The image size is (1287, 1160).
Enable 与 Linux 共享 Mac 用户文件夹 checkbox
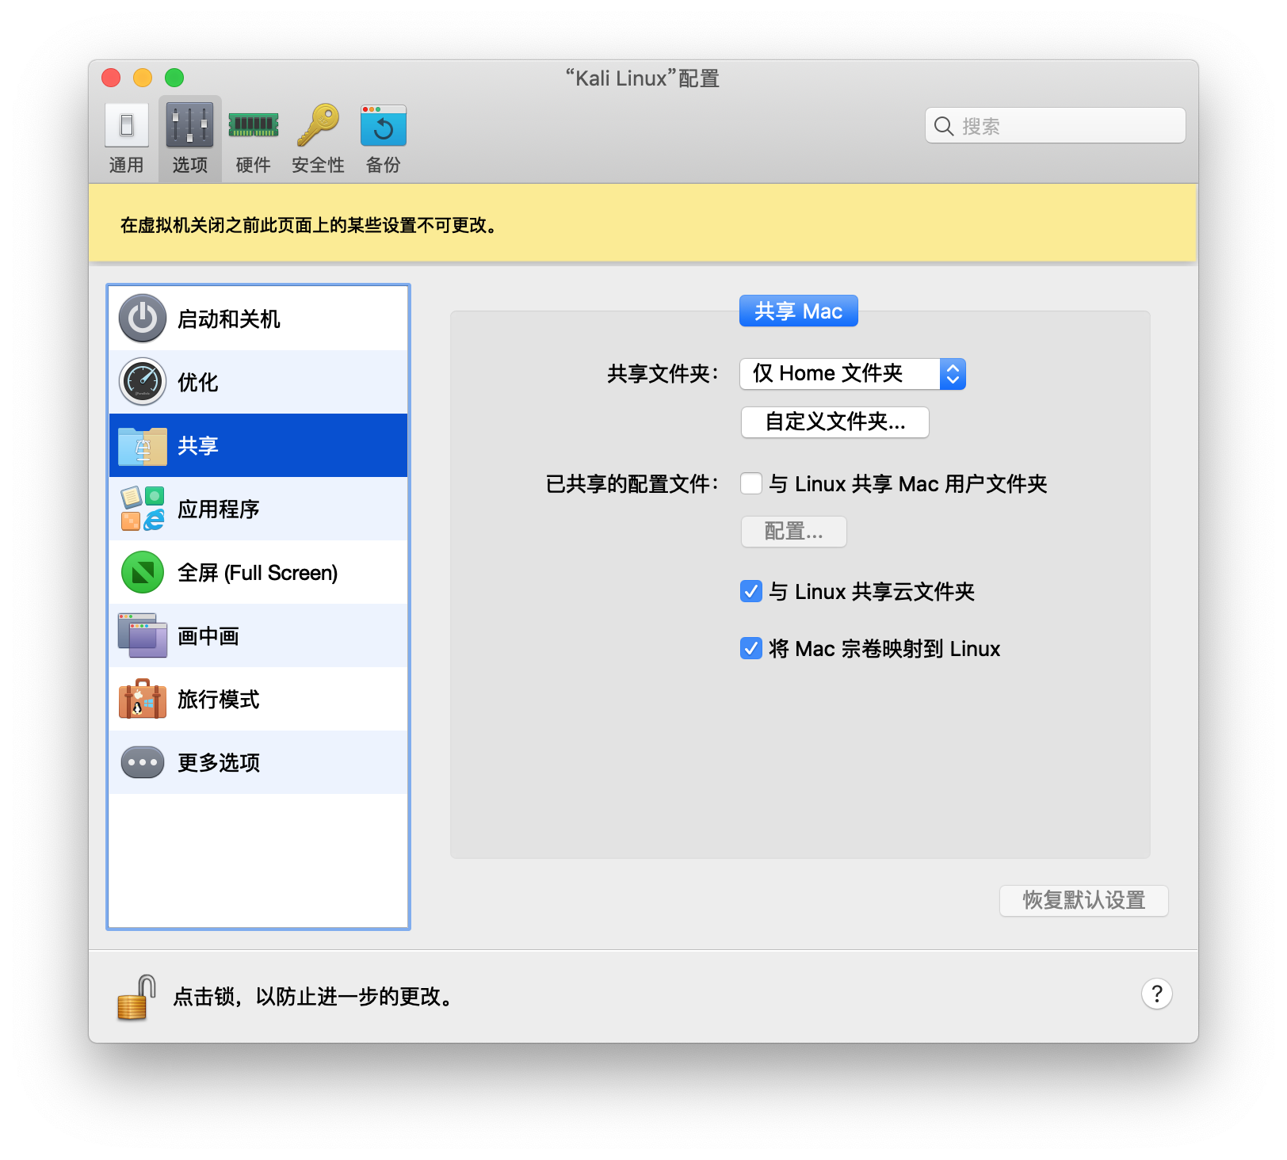[x=751, y=483]
